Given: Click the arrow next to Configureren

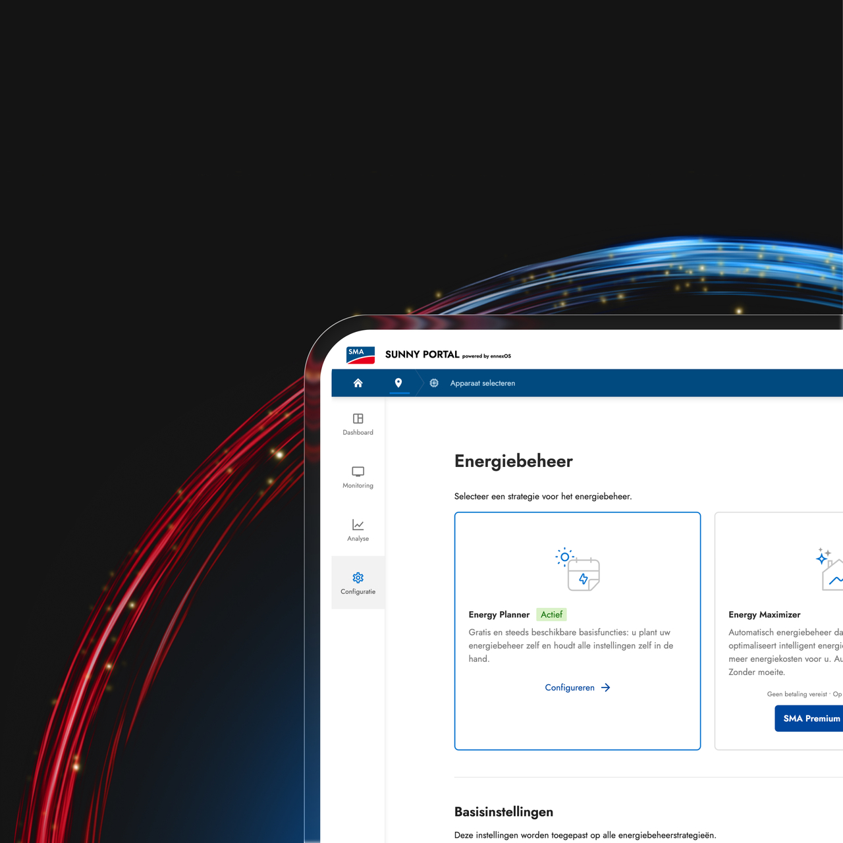Looking at the screenshot, I should 606,688.
